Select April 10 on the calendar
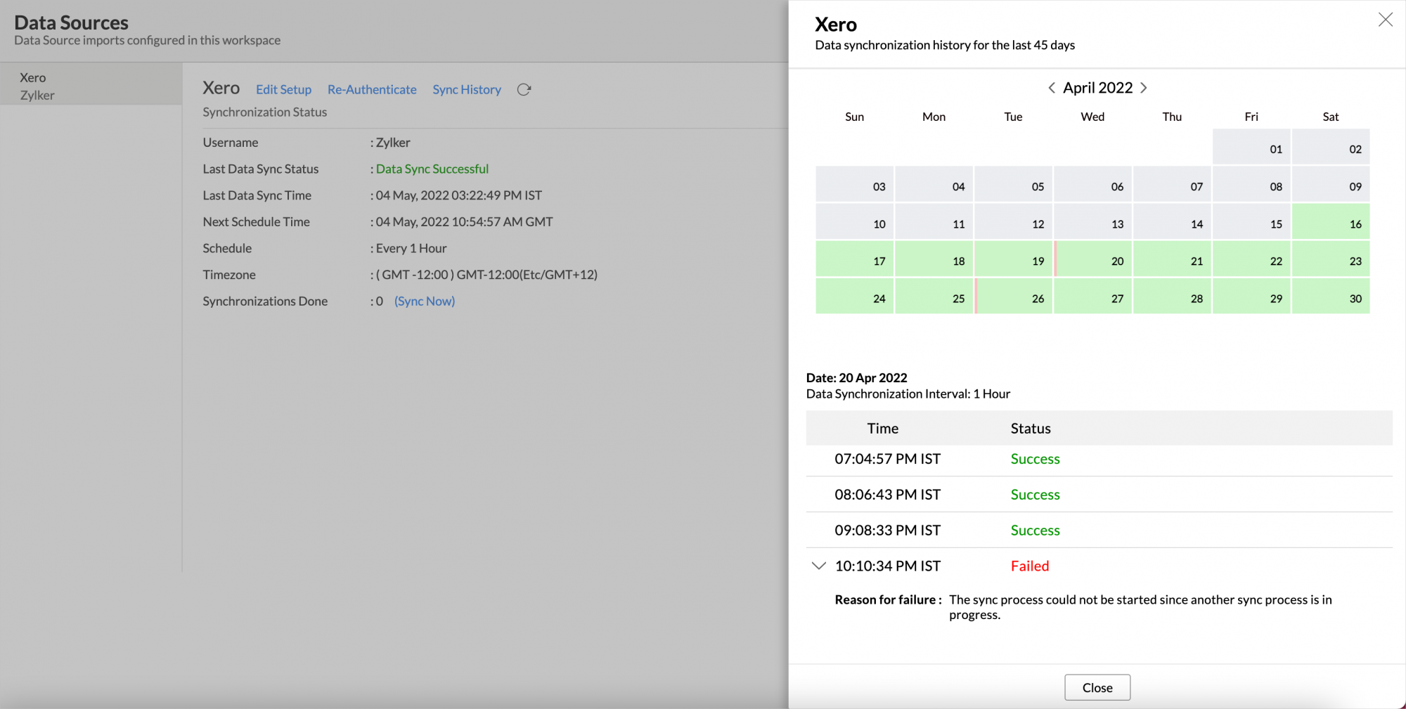The image size is (1406, 709). [x=855, y=221]
